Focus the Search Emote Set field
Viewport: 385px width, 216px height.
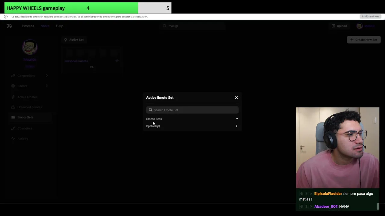click(192, 110)
